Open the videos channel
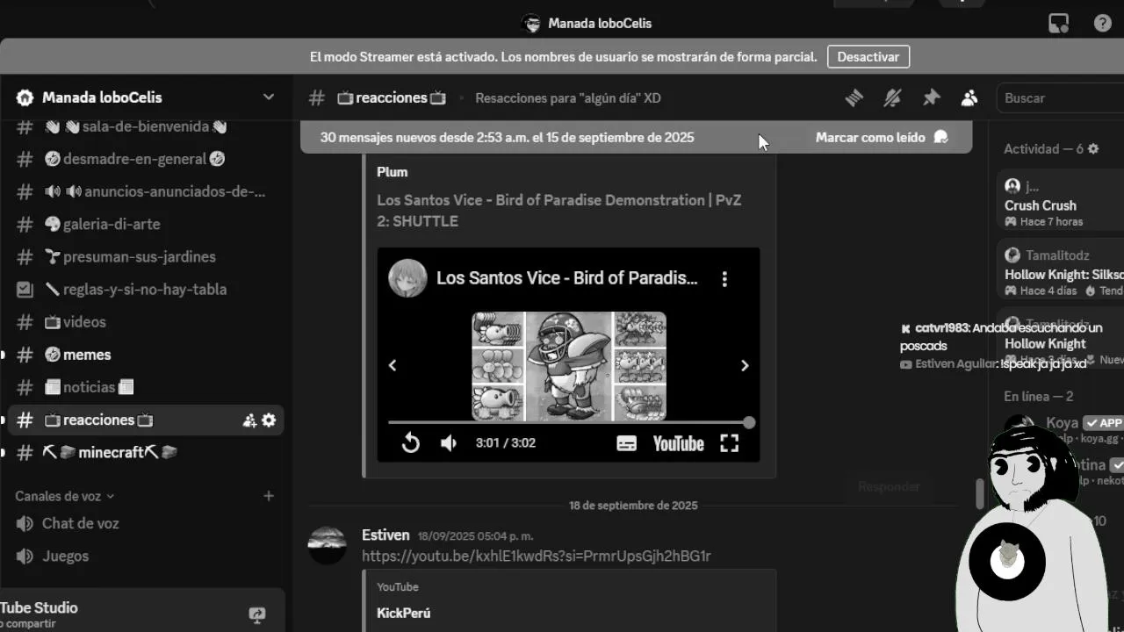Viewport: 1124px width, 632px height. click(x=145, y=321)
